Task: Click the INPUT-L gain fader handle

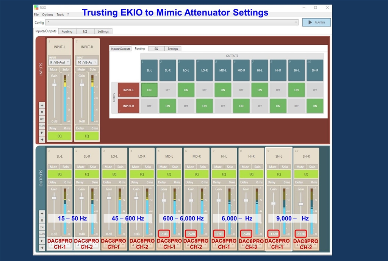Action: coord(54,84)
